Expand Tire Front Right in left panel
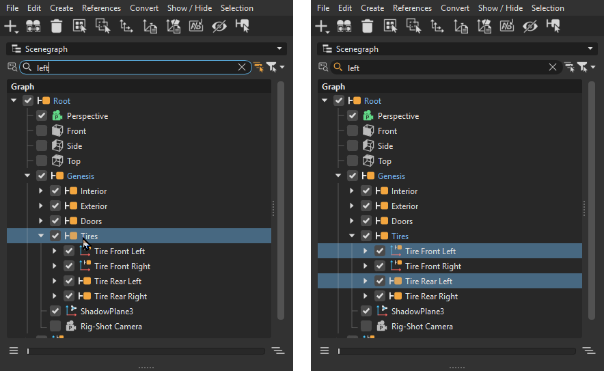This screenshot has width=604, height=371. (54, 266)
